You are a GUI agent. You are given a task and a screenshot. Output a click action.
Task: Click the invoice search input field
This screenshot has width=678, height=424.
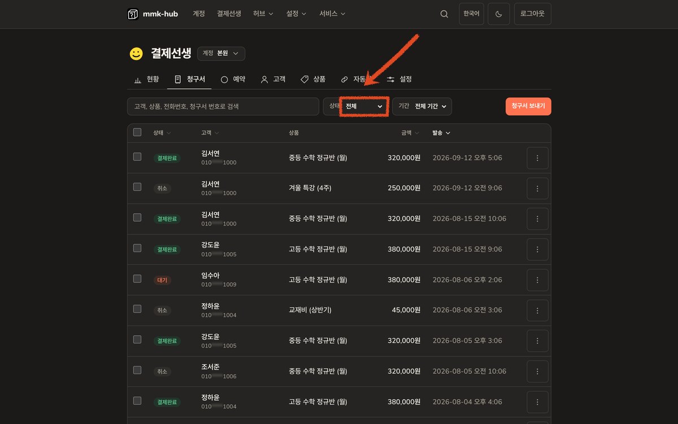point(223,106)
